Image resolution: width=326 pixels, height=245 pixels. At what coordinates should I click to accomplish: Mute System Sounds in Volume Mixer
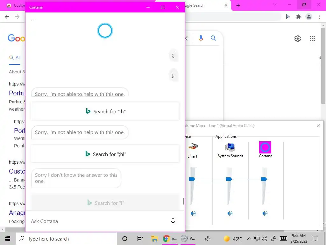click(230, 213)
